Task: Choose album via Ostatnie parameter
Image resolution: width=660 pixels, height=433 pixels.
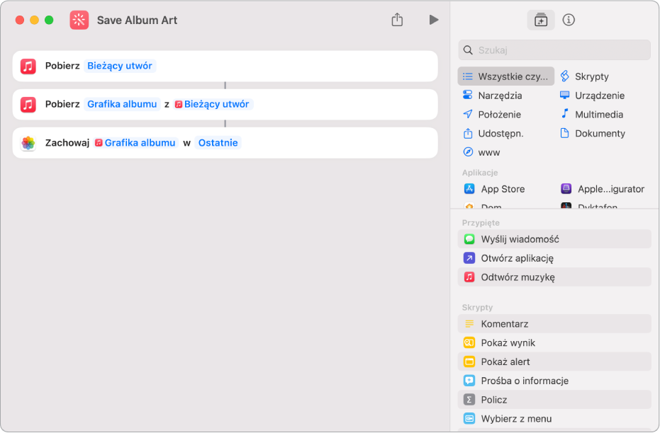Action: [218, 143]
